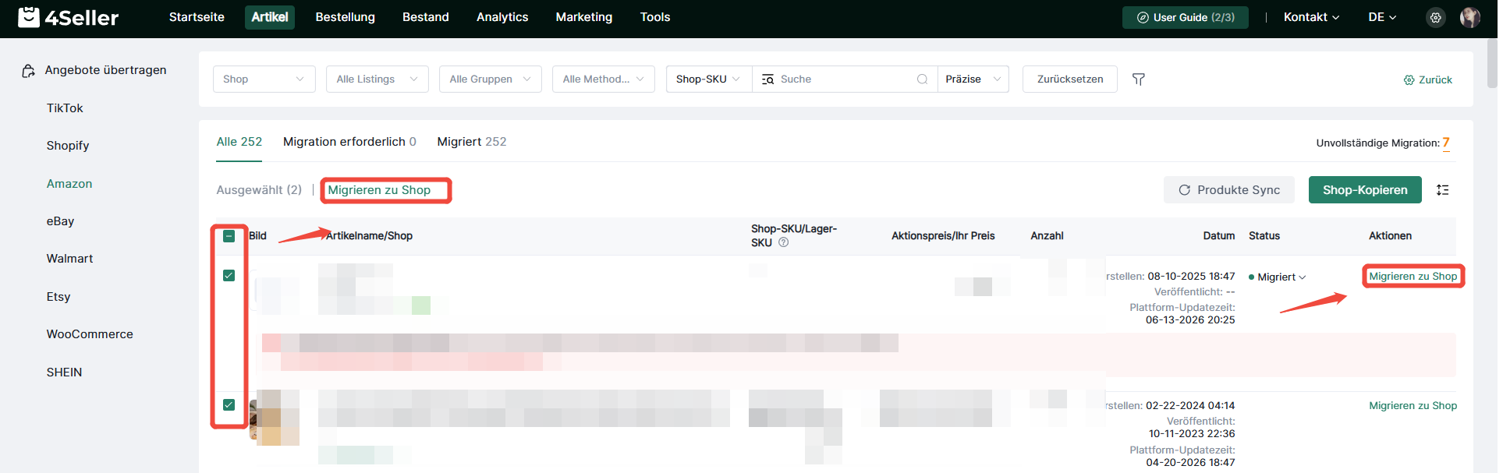This screenshot has height=473, width=1503.
Task: Toggle the select-all header checkbox
Action: tap(229, 236)
